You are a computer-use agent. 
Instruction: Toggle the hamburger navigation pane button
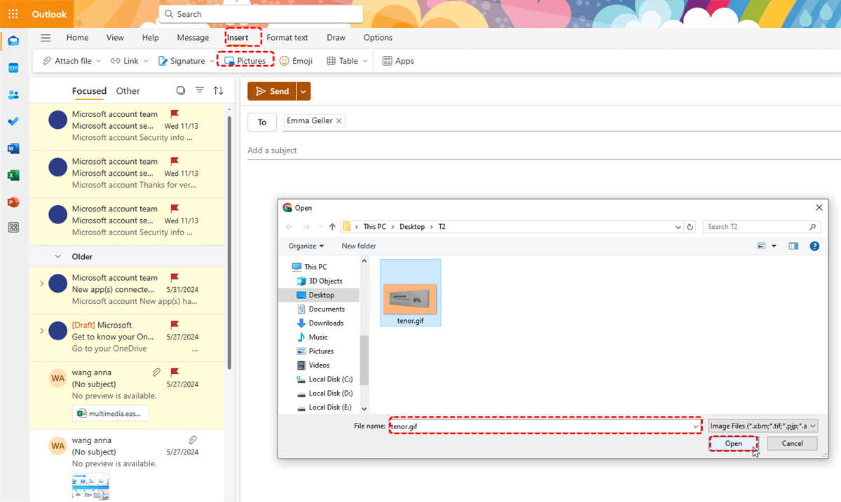point(46,38)
